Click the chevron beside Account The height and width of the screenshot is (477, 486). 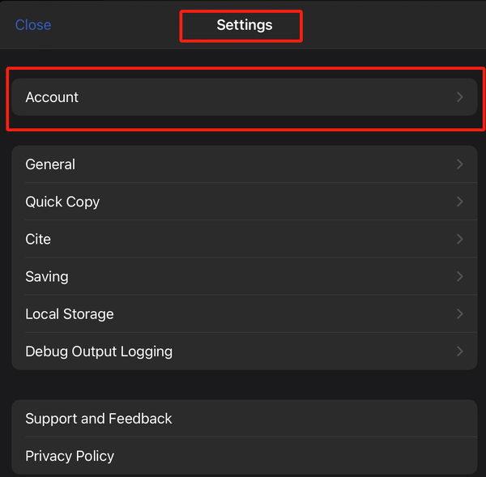[460, 97]
